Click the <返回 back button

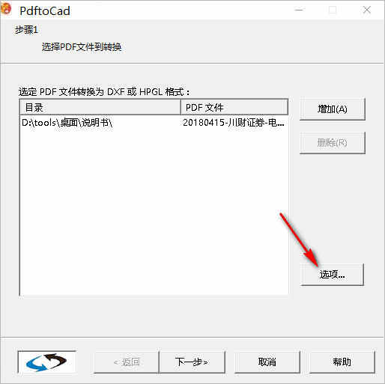click(127, 362)
